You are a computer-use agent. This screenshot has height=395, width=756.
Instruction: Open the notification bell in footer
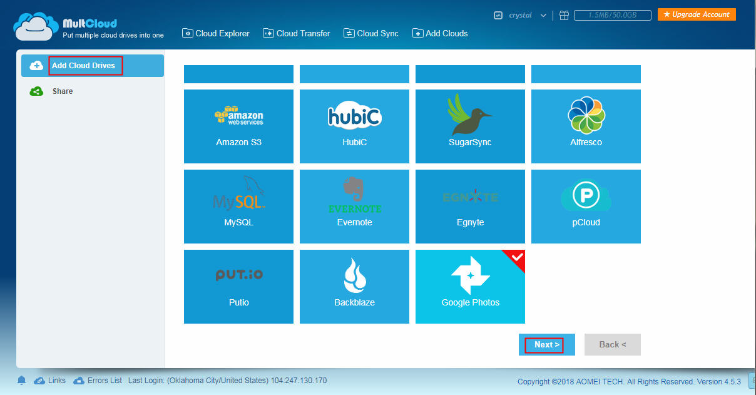tap(22, 381)
